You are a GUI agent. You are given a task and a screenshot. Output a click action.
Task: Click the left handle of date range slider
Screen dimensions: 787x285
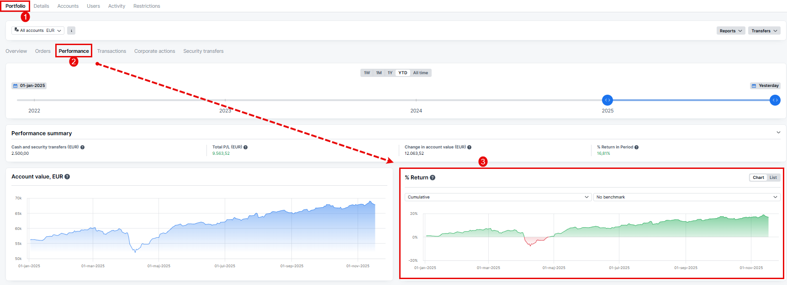pyautogui.click(x=607, y=100)
